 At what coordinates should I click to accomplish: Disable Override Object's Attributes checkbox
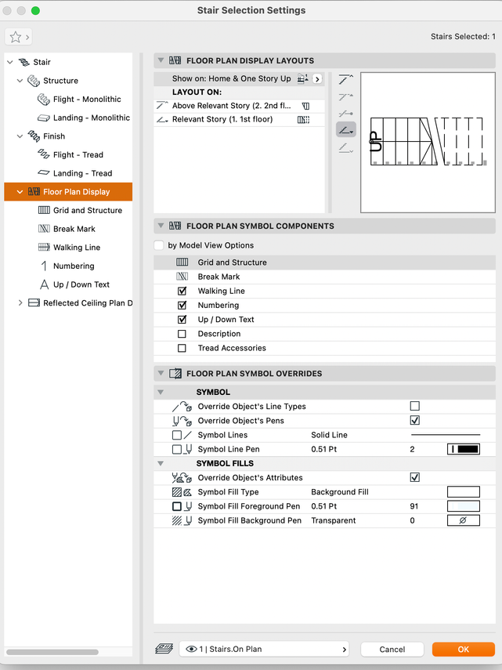coord(414,477)
